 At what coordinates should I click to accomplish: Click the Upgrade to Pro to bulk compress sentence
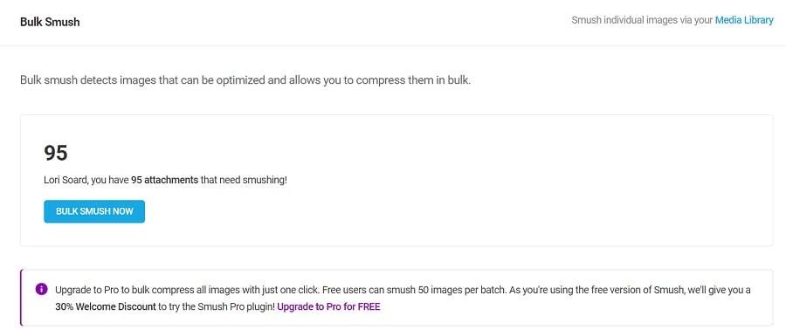click(188, 290)
